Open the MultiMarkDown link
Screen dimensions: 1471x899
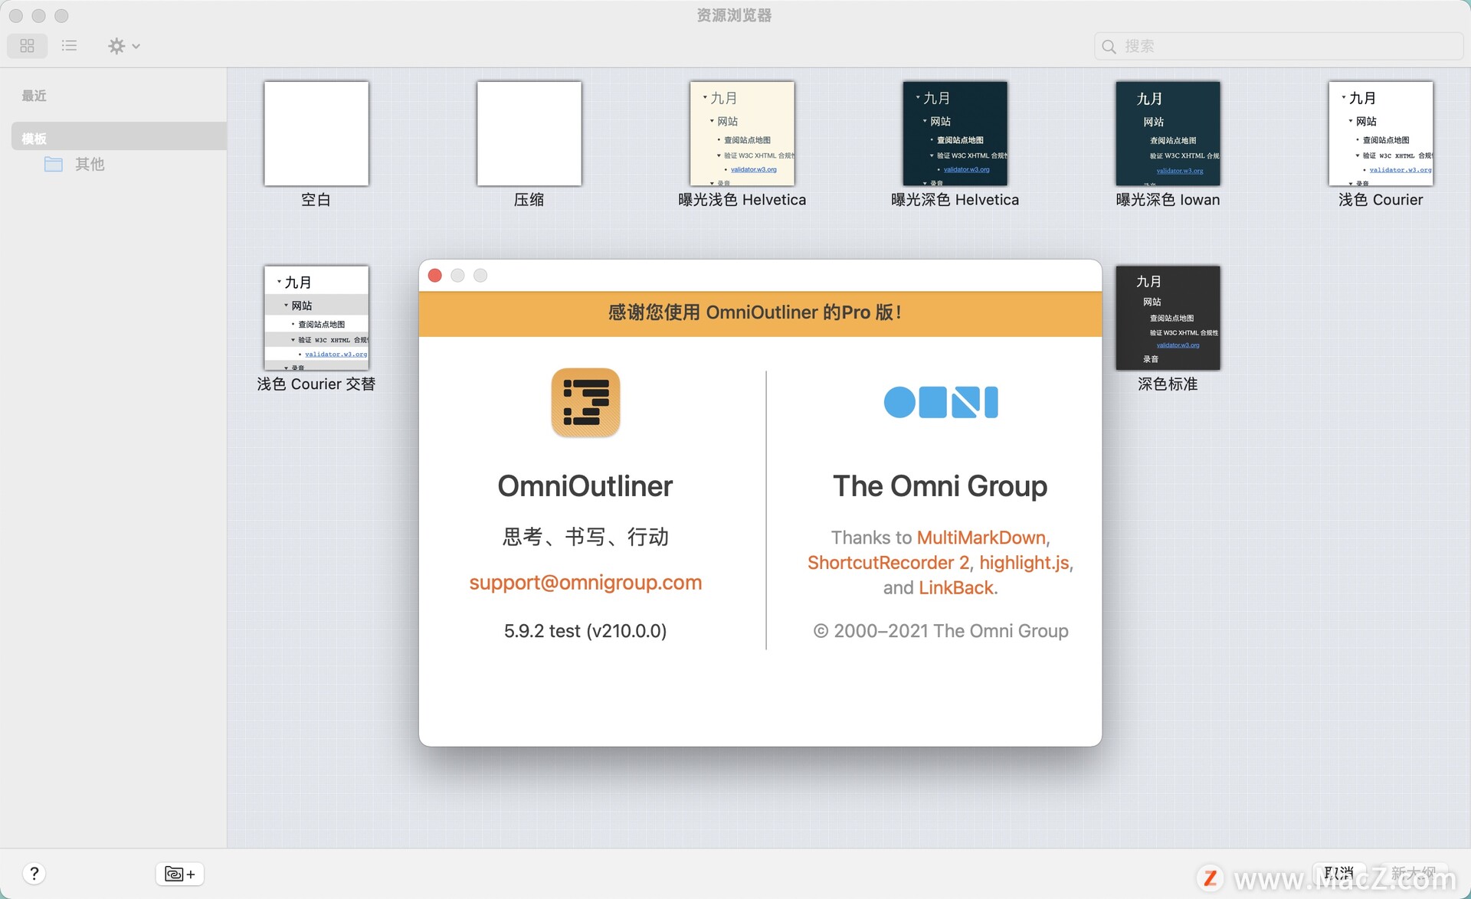981,538
